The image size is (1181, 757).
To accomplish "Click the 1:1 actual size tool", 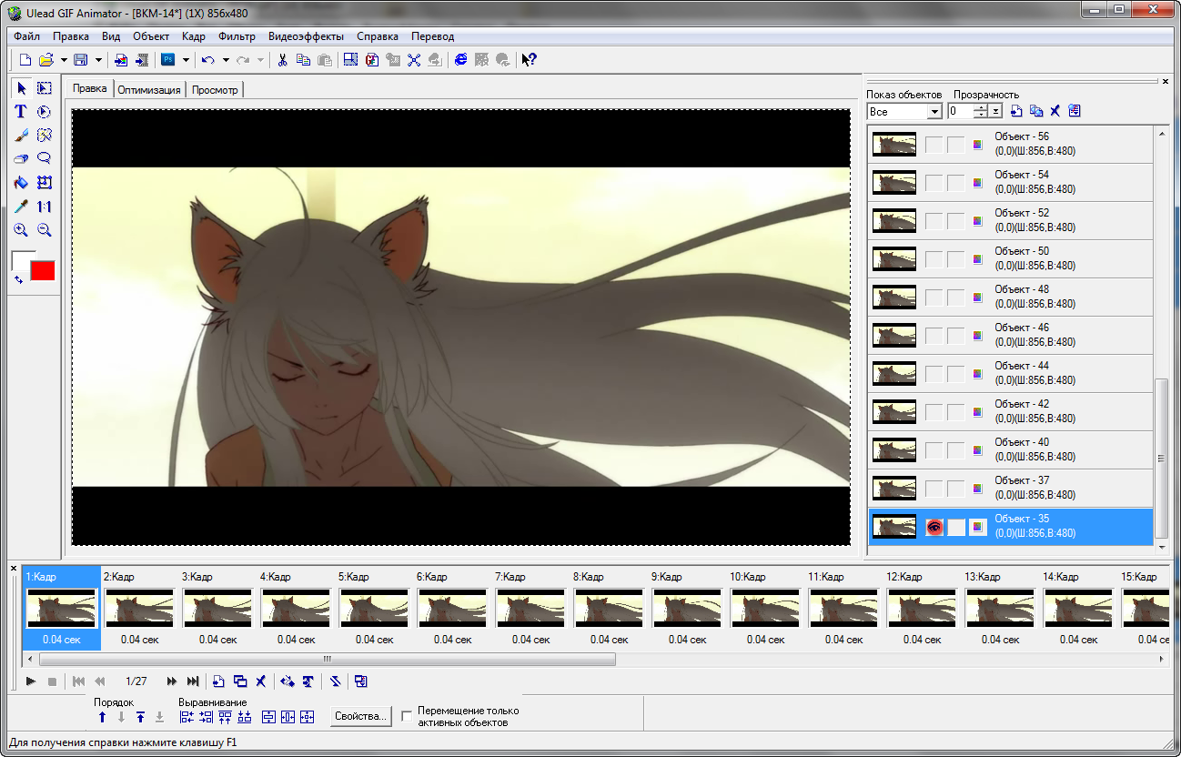I will click(x=44, y=207).
